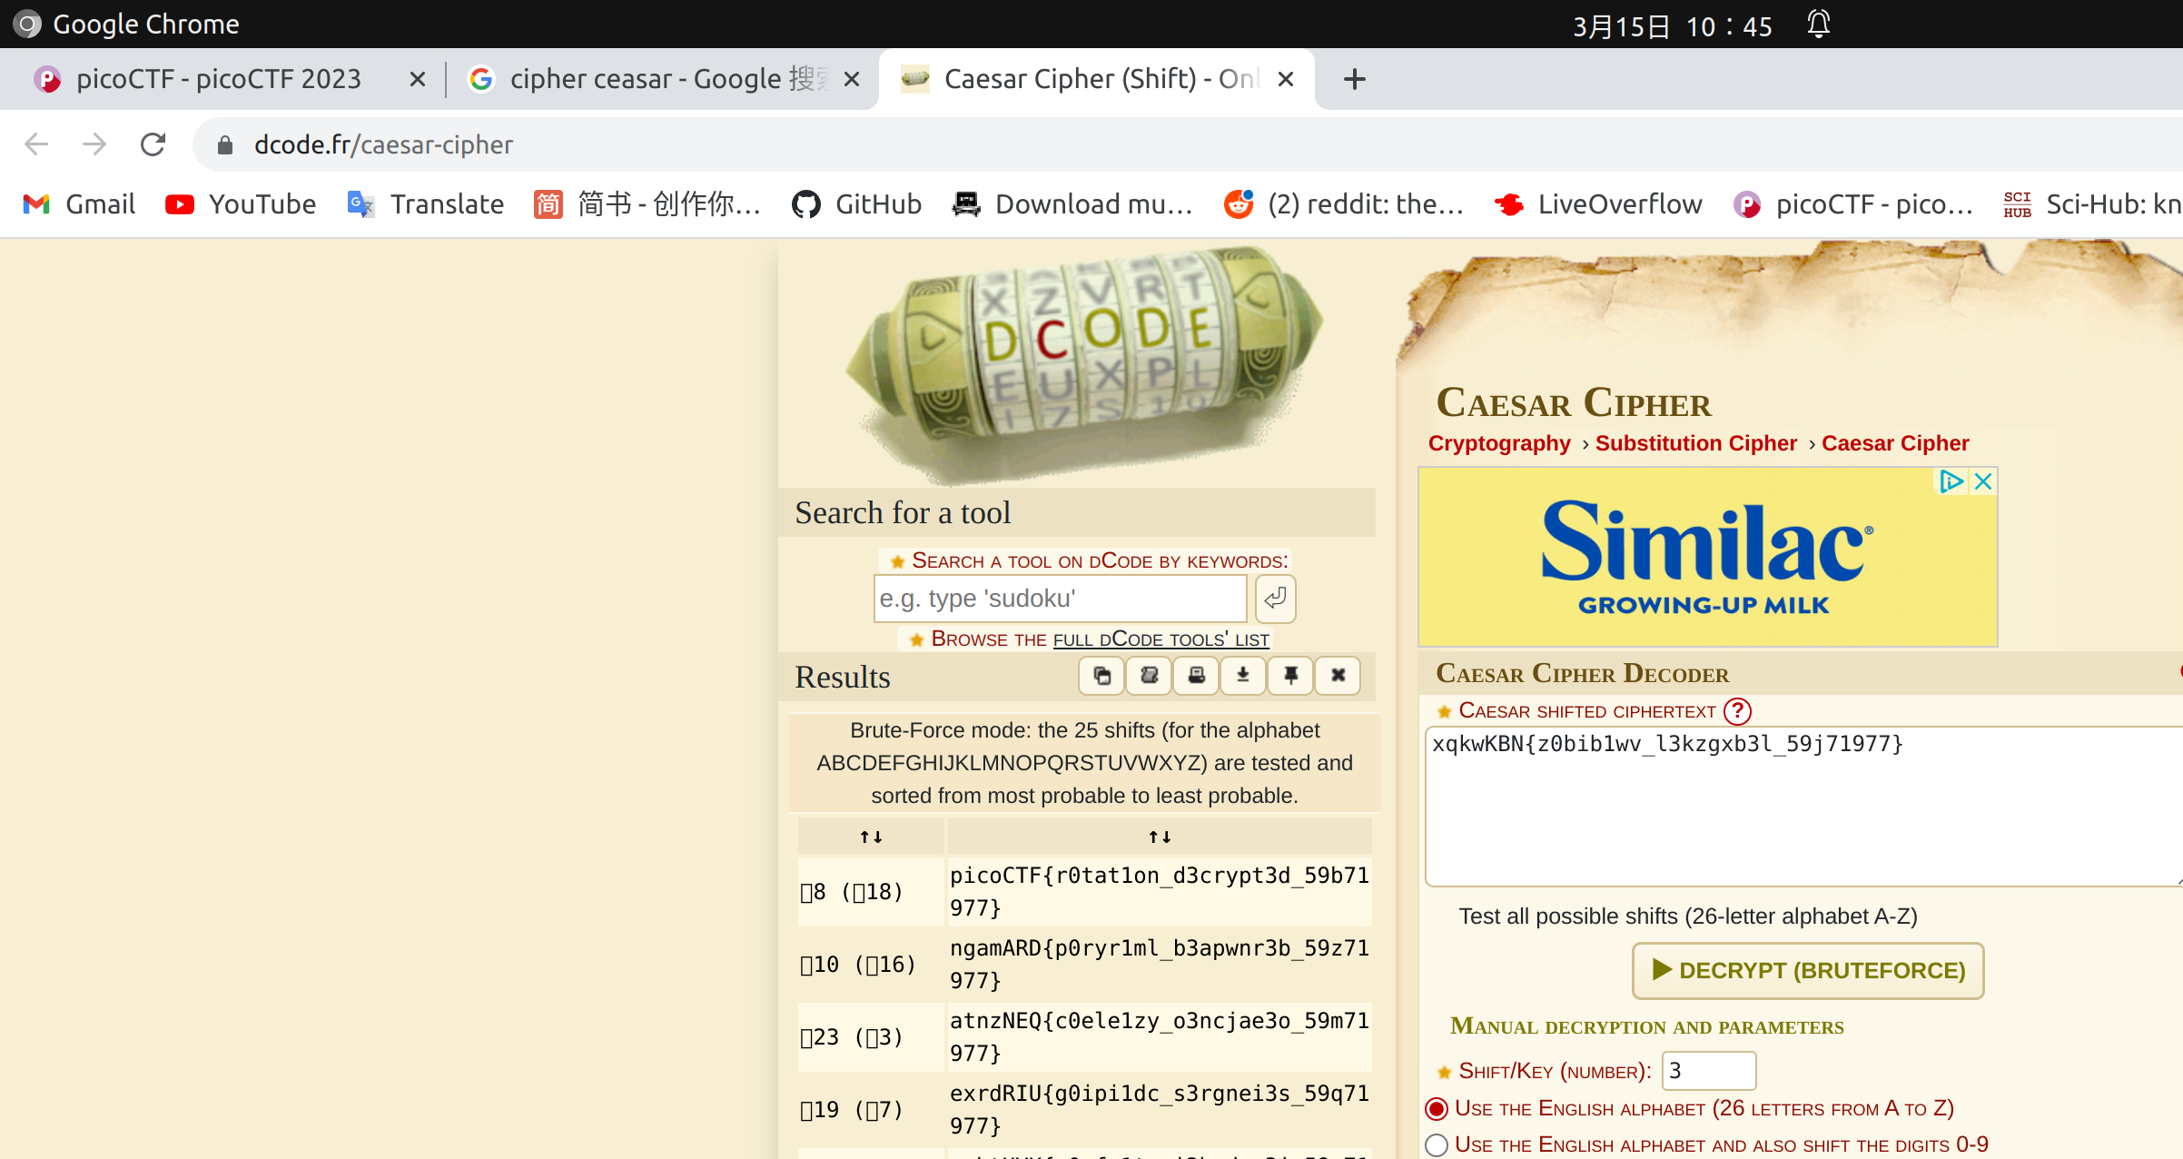Sort results by shift column

[x=871, y=837]
